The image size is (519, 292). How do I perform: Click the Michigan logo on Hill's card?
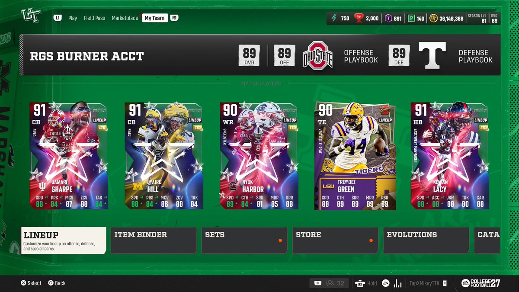click(138, 186)
